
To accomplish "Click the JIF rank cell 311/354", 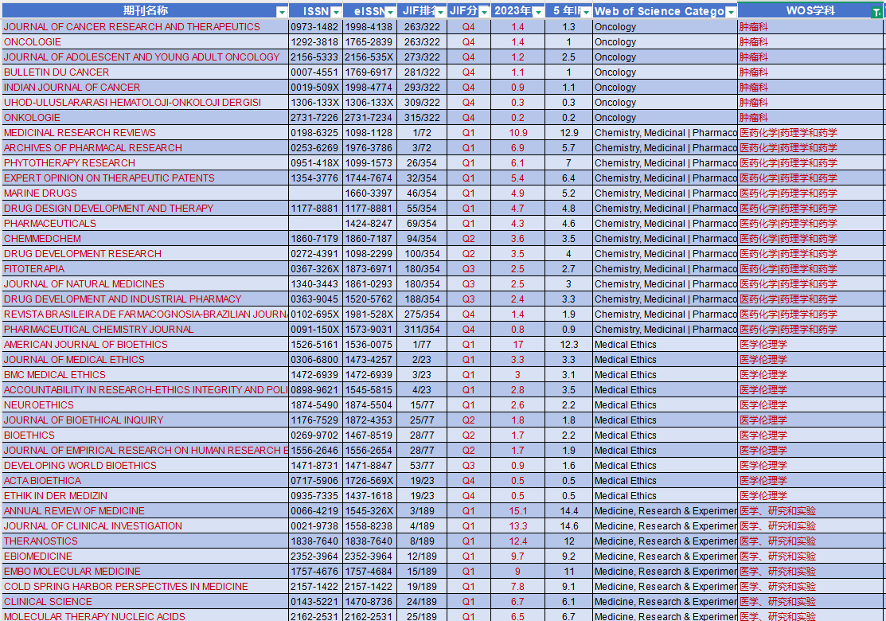I will click(x=422, y=330).
